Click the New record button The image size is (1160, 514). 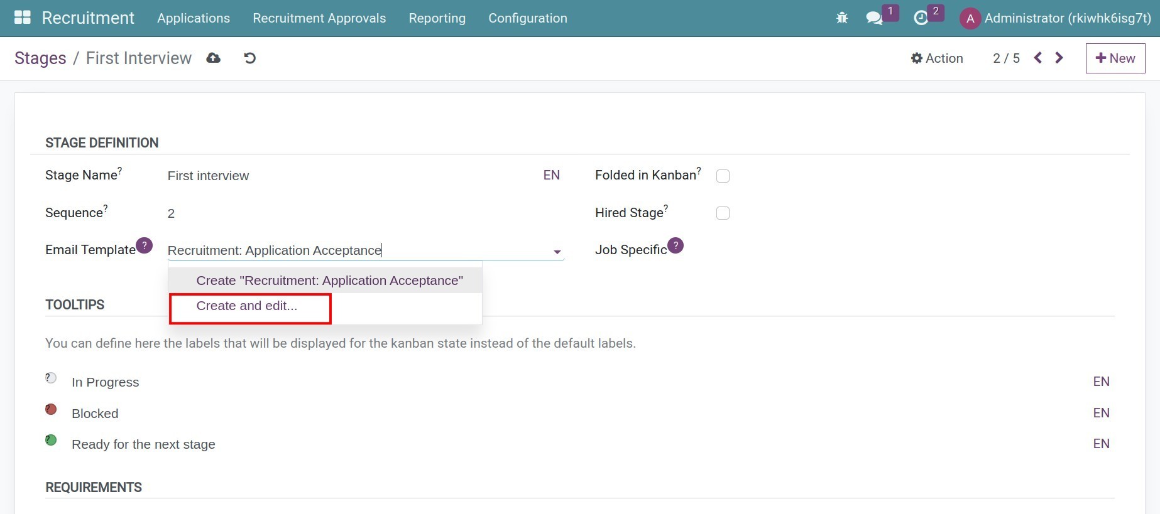tap(1115, 58)
